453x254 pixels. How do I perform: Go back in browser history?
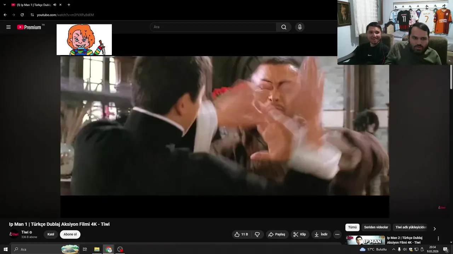5,15
